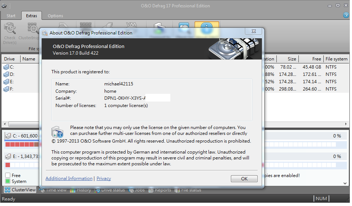Switch to the ClusterView bottom tab

click(20, 190)
